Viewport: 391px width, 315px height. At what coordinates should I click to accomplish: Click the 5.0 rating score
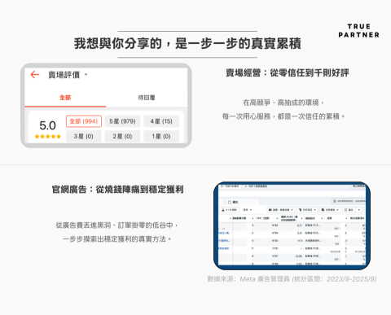(47, 125)
